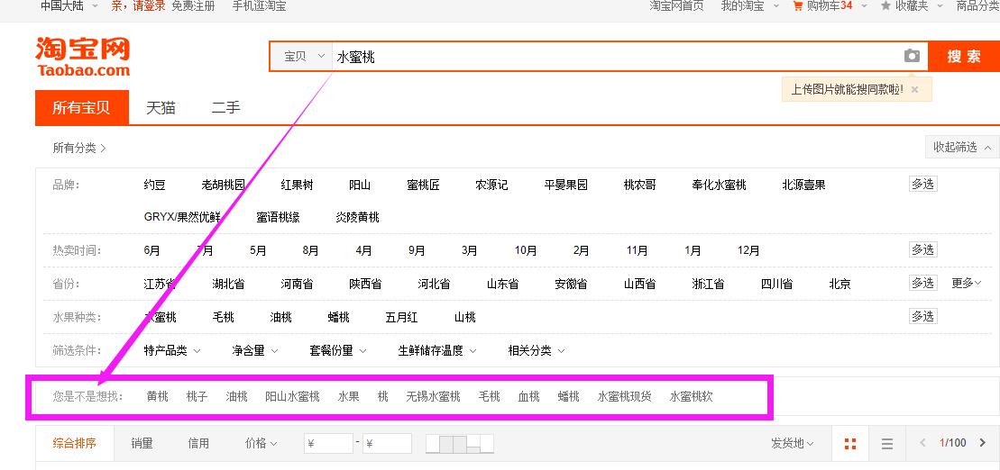Viewport: 1000px width, 470px height.
Task: Click suggested search 无锡水蜜桃
Action: (x=433, y=396)
